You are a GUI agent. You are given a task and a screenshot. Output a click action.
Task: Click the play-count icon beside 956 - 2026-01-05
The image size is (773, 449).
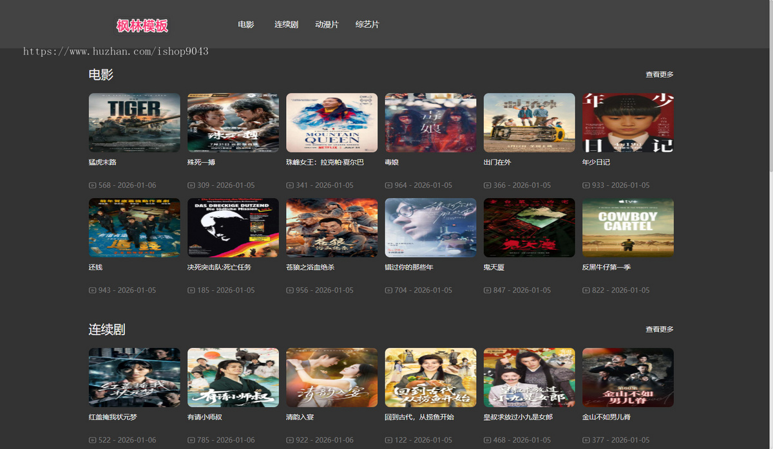[x=289, y=290]
